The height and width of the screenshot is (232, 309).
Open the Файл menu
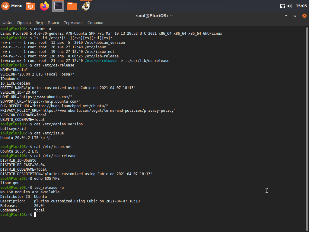[x=7, y=23]
